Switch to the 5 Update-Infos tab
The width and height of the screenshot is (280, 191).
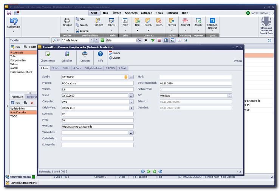93,68
